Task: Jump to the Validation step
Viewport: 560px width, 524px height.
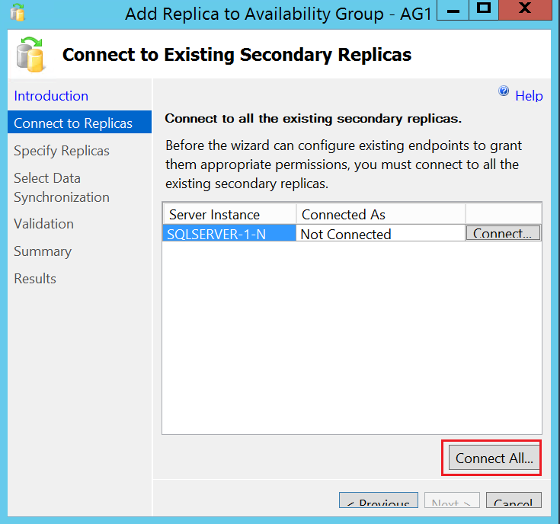Action: point(43,224)
